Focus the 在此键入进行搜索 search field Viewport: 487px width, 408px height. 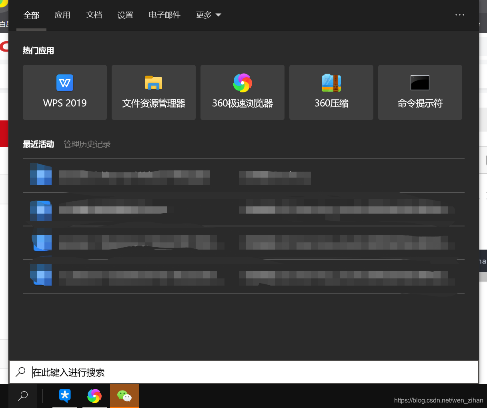click(x=244, y=372)
